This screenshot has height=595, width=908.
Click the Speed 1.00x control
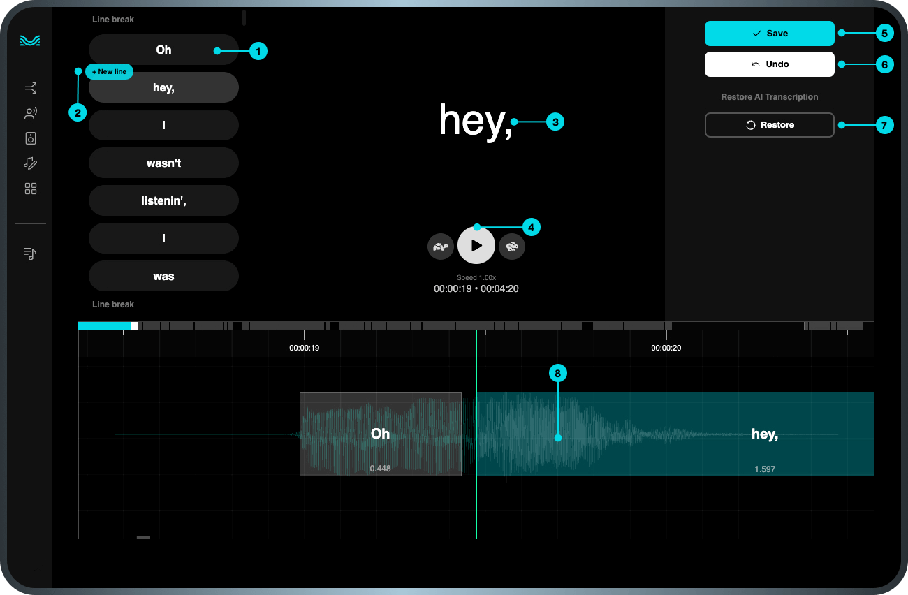476,277
